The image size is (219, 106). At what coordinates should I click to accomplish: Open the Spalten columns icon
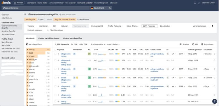[181, 44]
